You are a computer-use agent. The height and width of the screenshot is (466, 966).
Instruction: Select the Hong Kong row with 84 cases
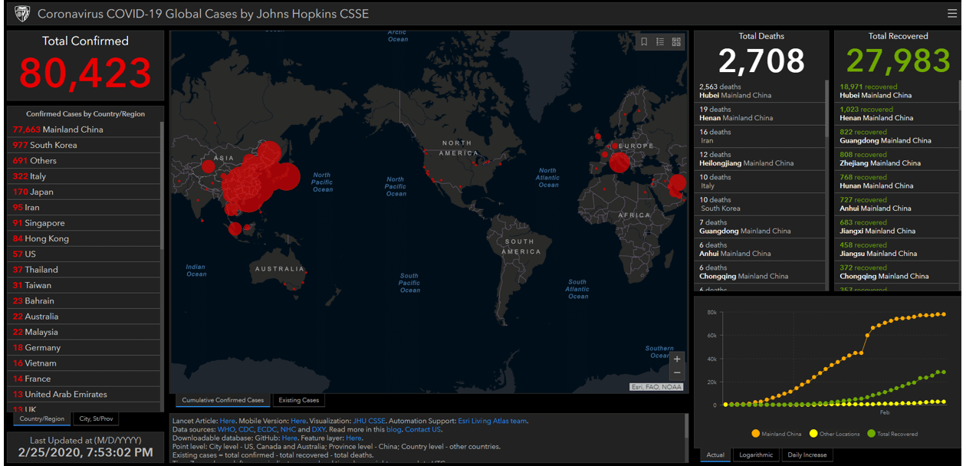(84, 238)
